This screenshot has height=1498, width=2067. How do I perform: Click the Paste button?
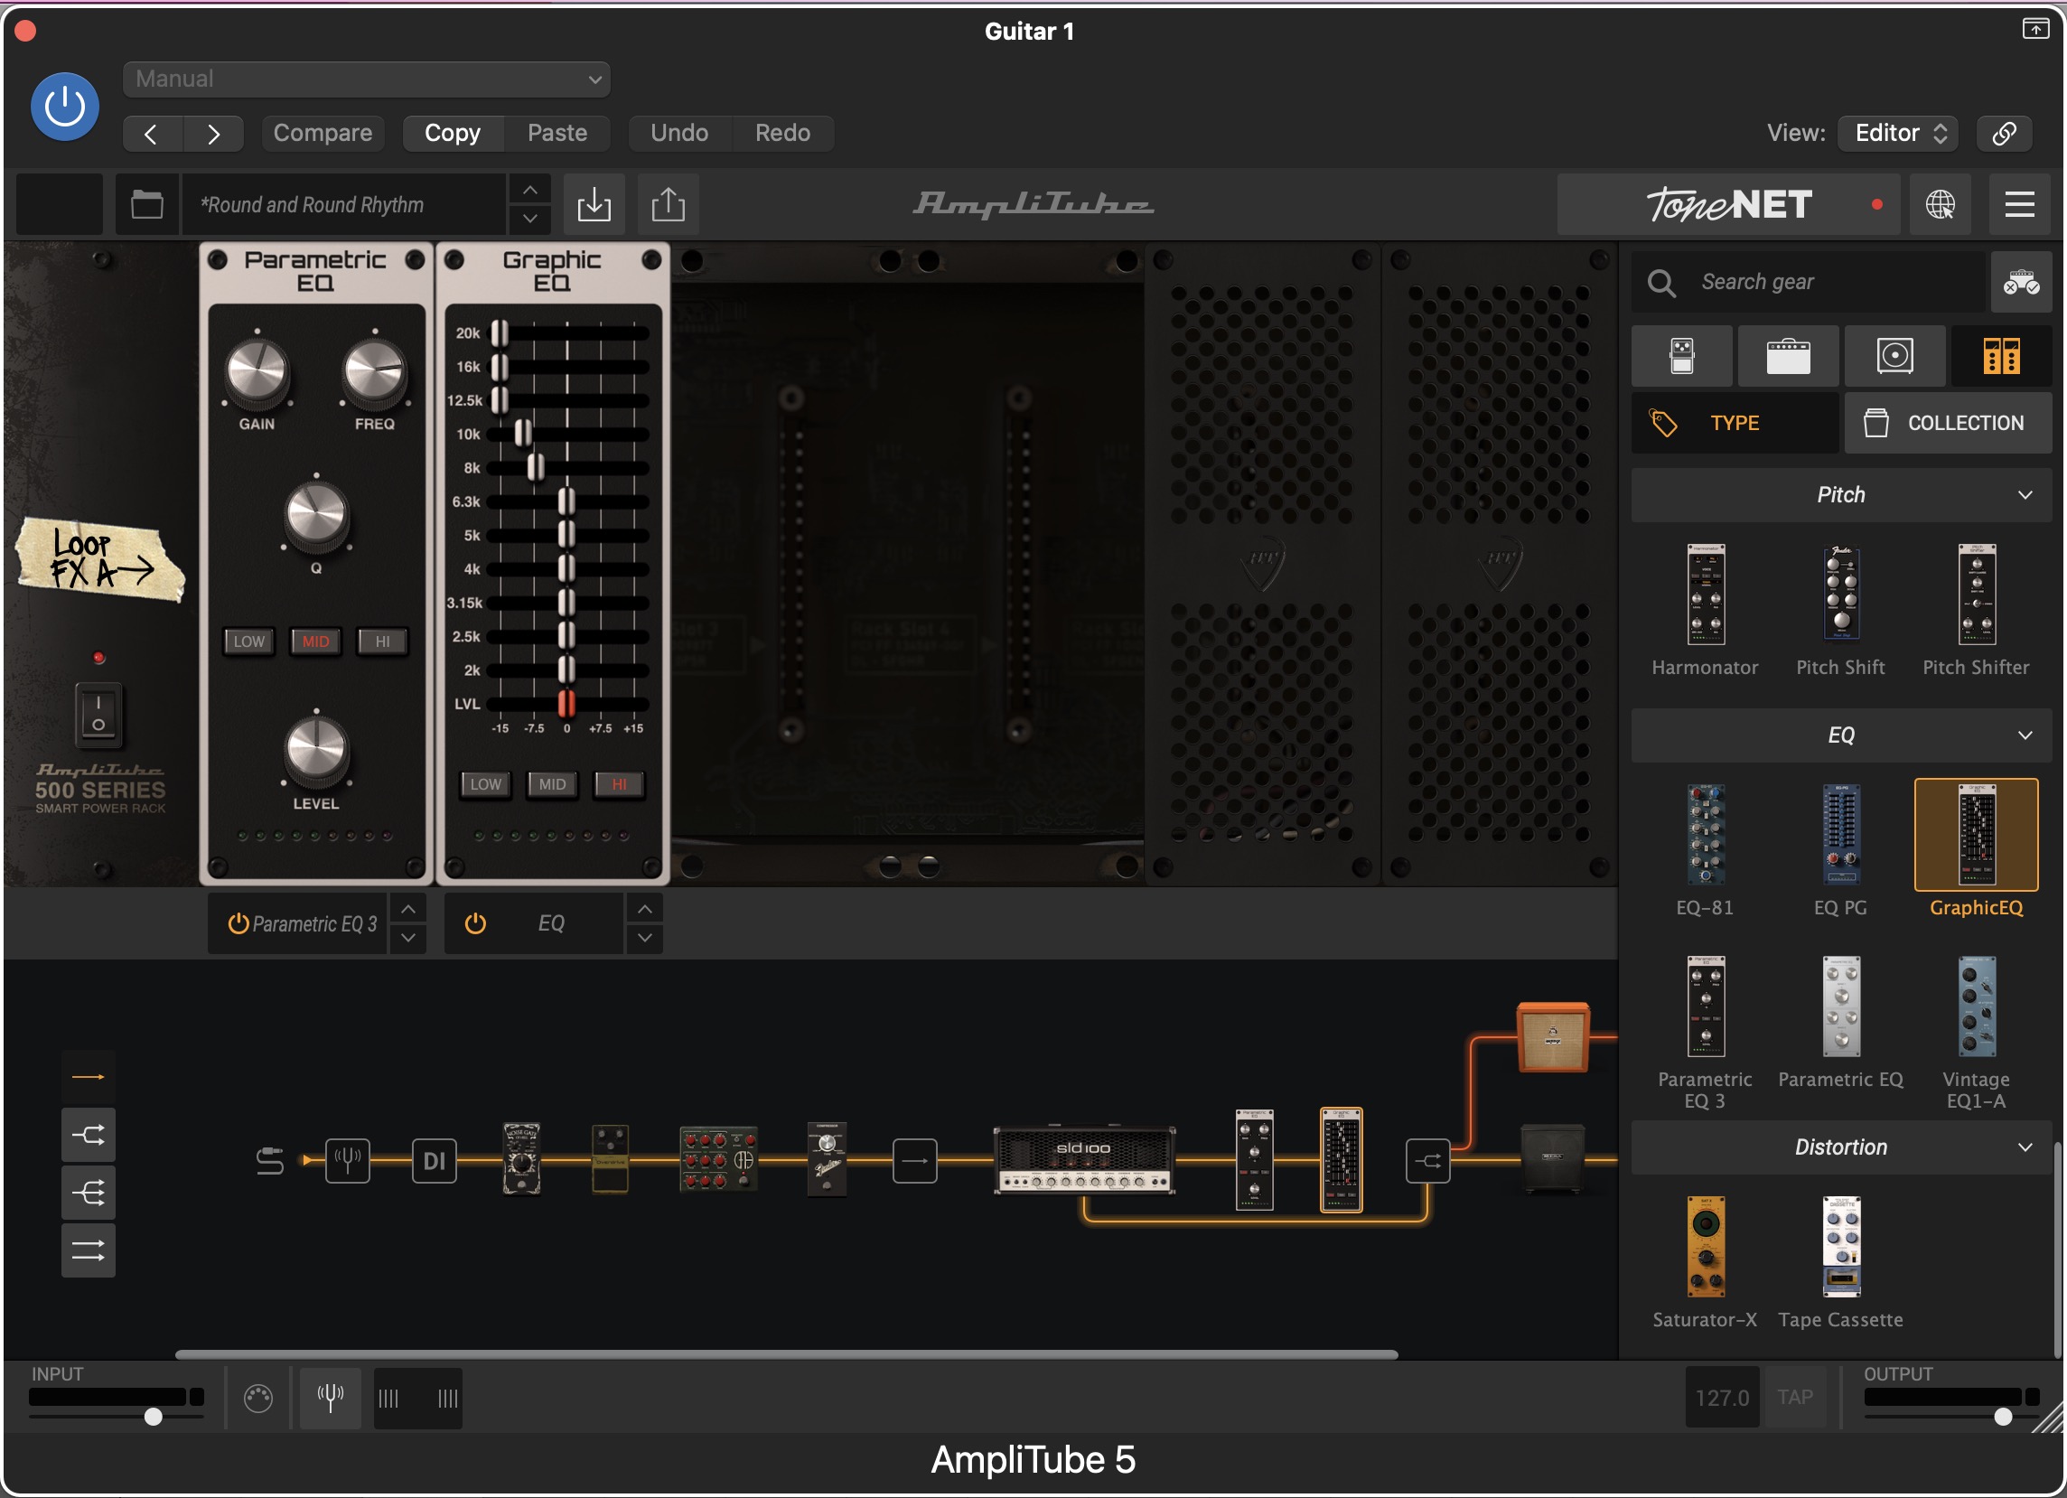tap(556, 133)
